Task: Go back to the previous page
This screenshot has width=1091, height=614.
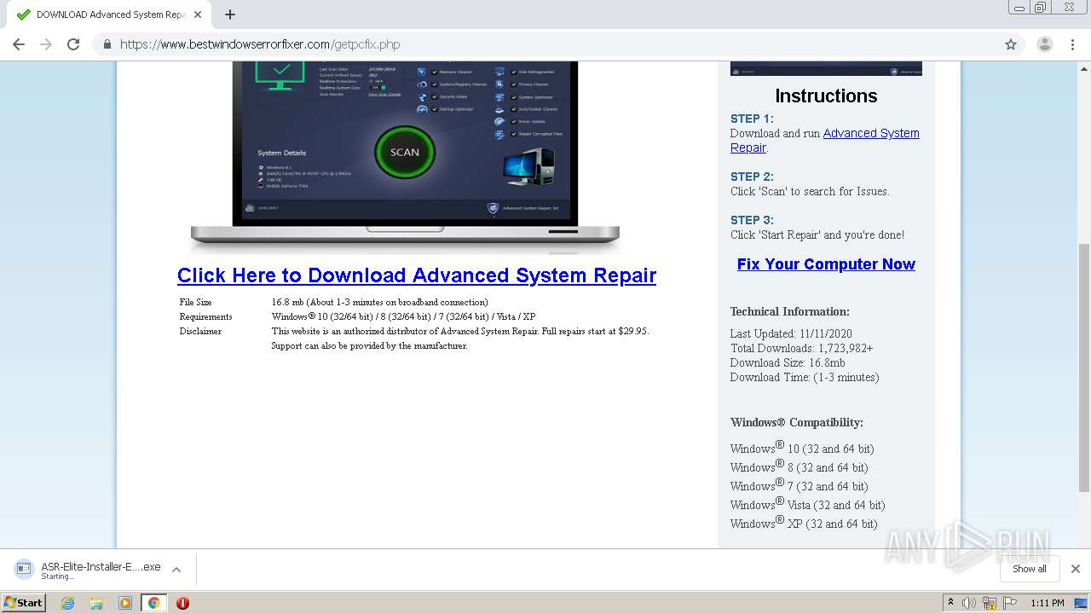Action: pos(19,44)
